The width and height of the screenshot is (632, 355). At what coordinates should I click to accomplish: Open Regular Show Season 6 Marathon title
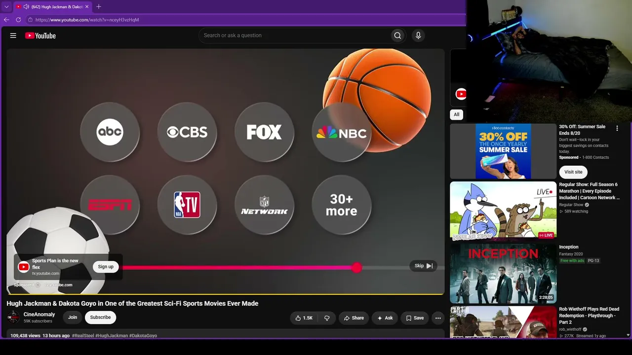(x=589, y=191)
